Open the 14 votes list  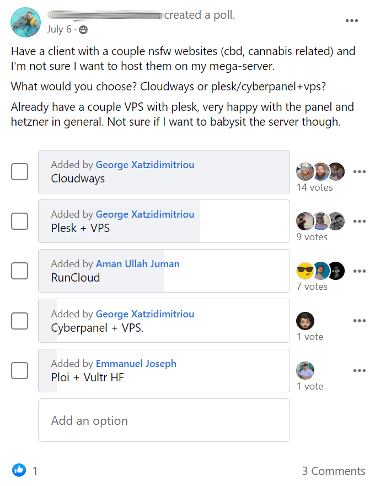(x=314, y=187)
